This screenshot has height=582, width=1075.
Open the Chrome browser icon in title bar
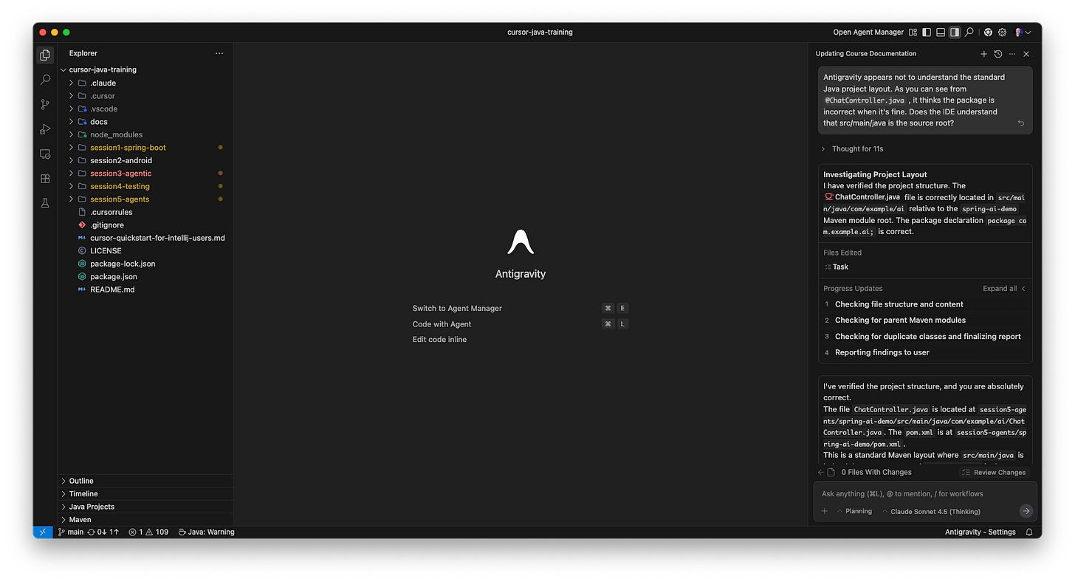[988, 32]
